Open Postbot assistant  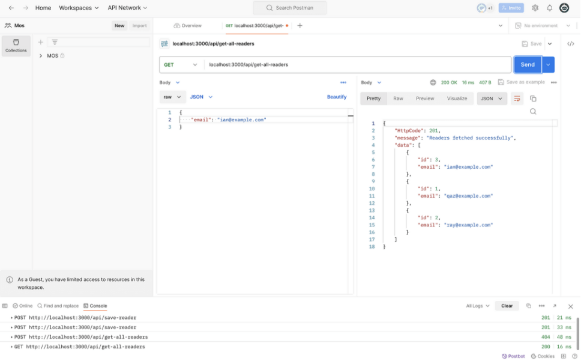pos(513,356)
